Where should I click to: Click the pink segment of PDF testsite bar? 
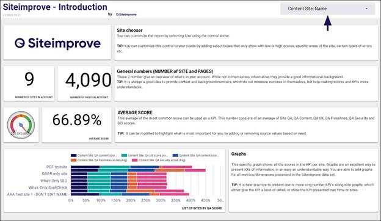(x=177, y=167)
